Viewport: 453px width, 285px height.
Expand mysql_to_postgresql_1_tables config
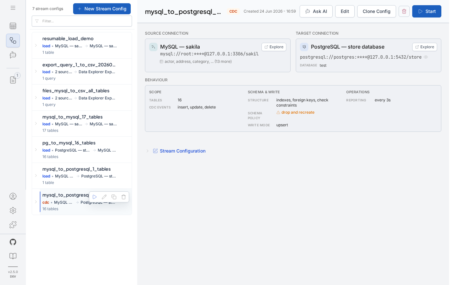[x=36, y=176]
